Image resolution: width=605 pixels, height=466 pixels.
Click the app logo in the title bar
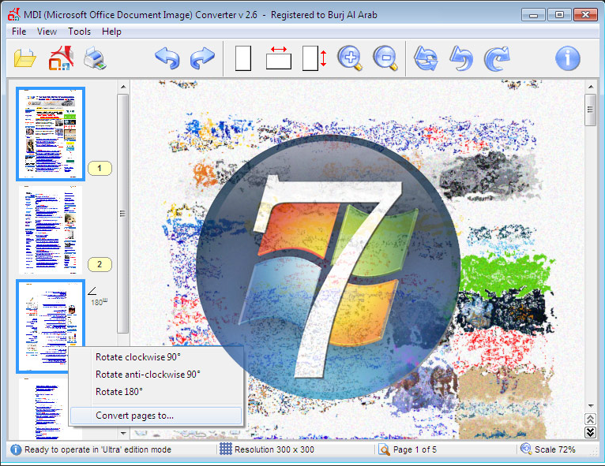(14, 15)
